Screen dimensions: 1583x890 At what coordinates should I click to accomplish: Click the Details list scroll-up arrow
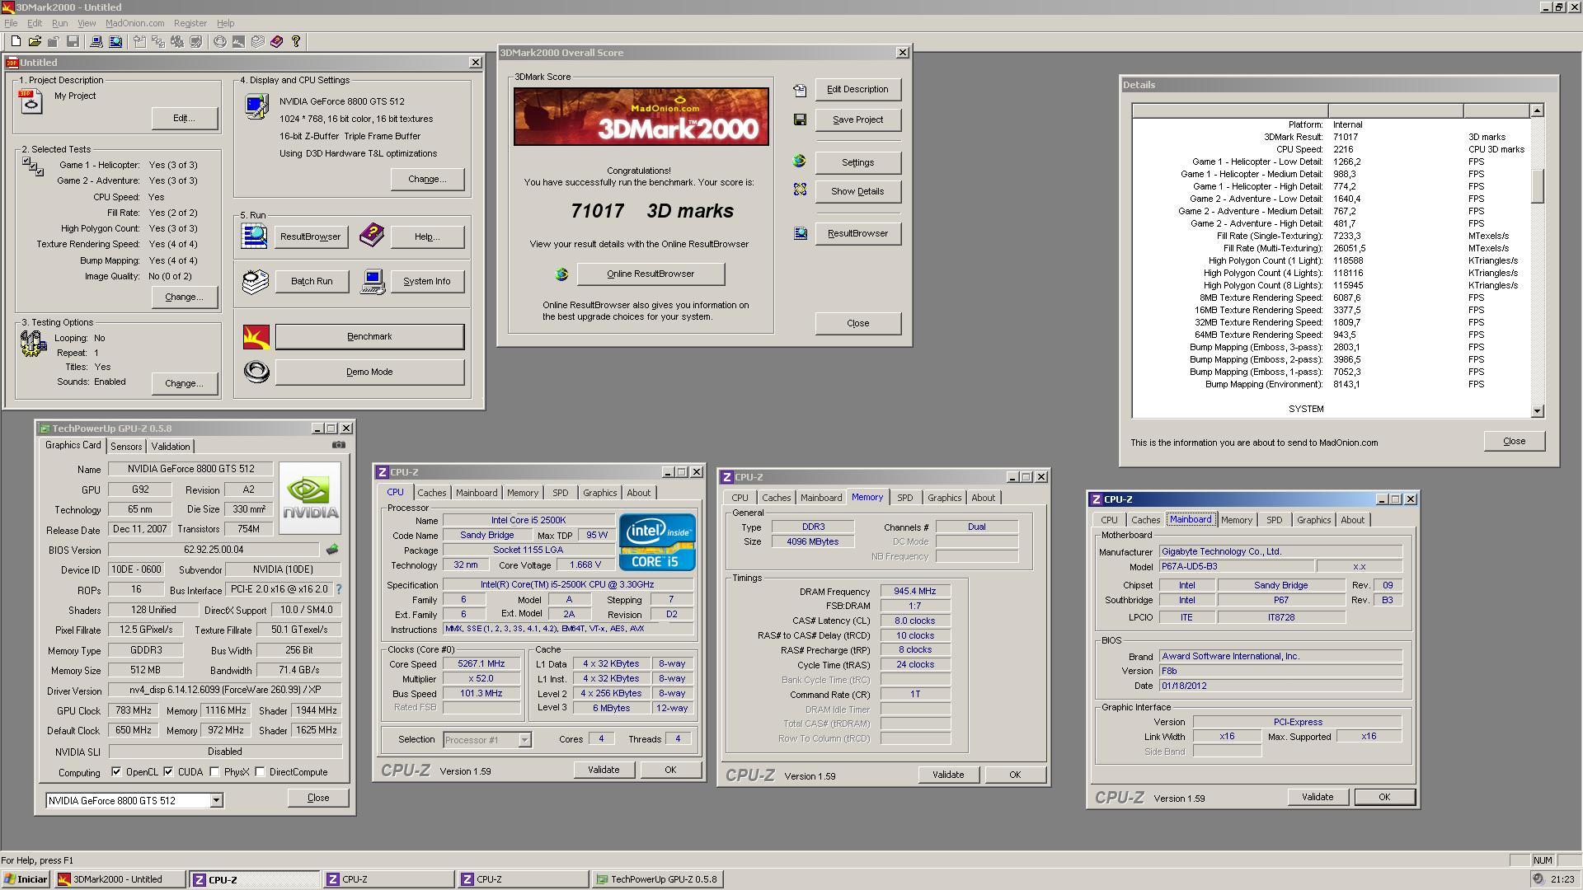pyautogui.click(x=1537, y=110)
